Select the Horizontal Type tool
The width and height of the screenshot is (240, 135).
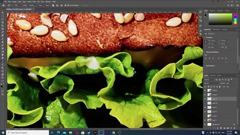pos(3,64)
